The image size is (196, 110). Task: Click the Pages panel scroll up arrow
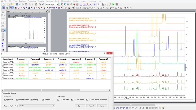[x=49, y=14]
